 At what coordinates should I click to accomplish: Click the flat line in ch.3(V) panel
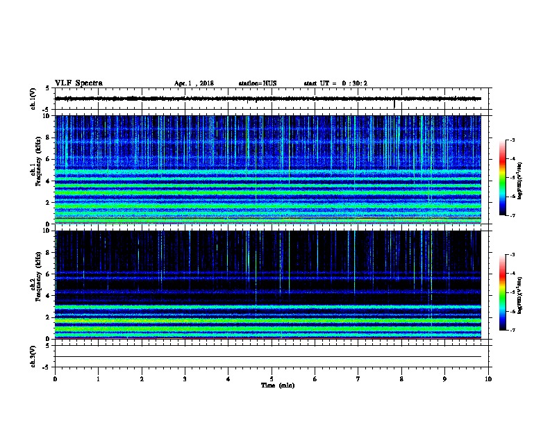268,357
